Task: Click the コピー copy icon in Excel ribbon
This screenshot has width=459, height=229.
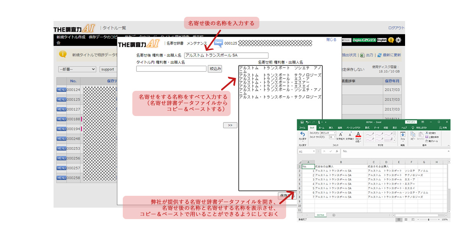Action: pos(413,134)
